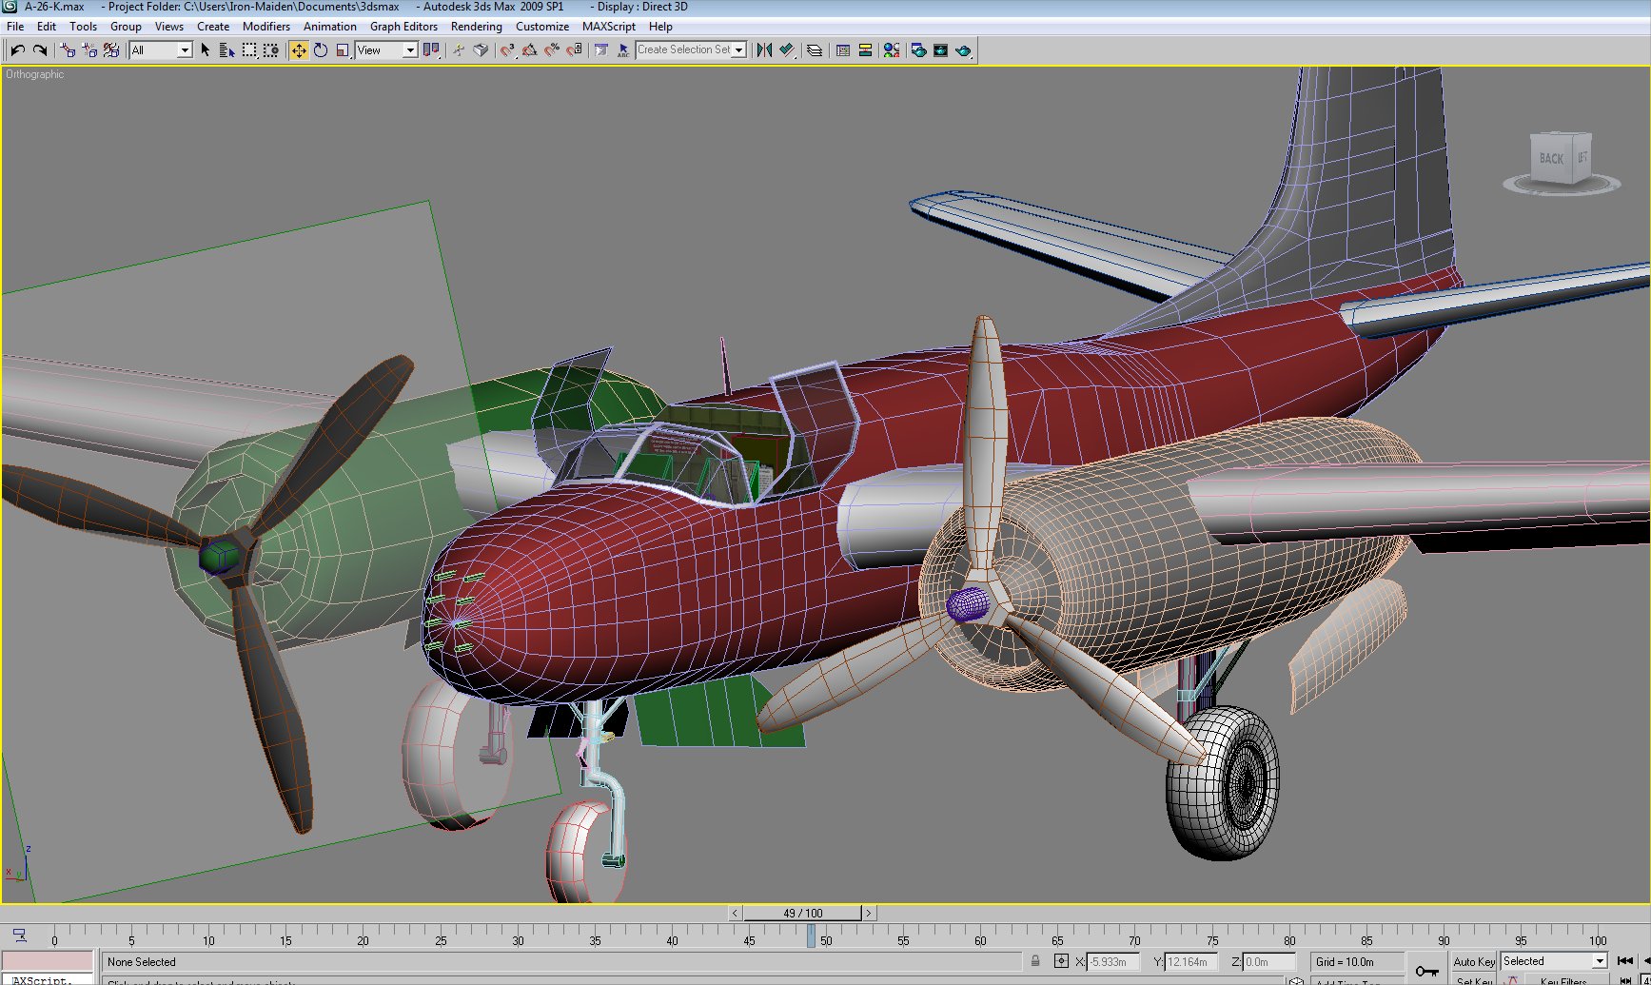
Task: Toggle Auto Key animation mode
Action: 1474,961
